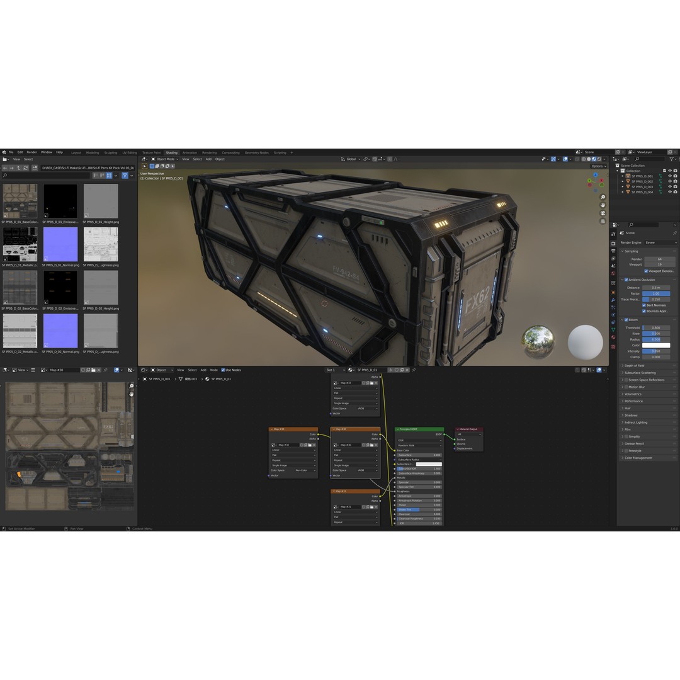This screenshot has width=680, height=680.
Task: Enable Screen Space Reflections checkbox
Action: point(626,380)
